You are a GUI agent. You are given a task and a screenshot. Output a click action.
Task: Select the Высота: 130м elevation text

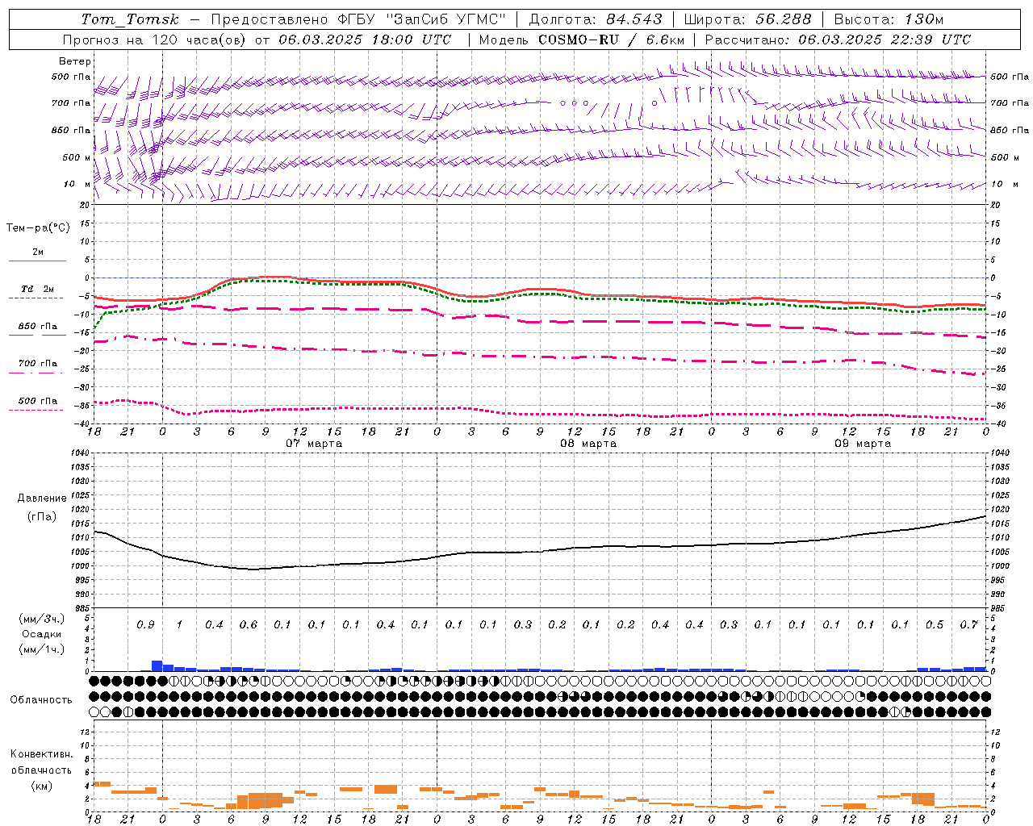[889, 19]
